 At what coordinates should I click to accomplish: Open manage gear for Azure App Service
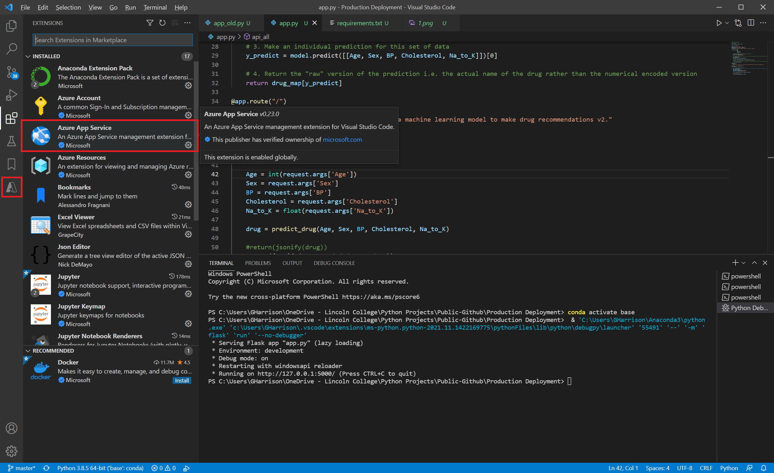(x=188, y=145)
